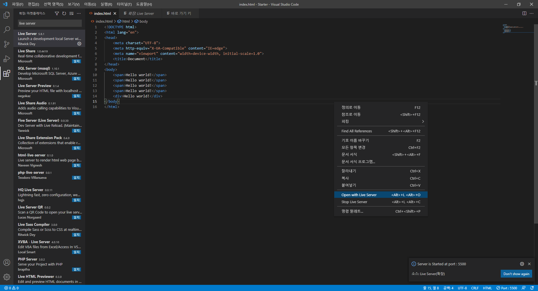Open Live Server extension manage gear

[79, 44]
